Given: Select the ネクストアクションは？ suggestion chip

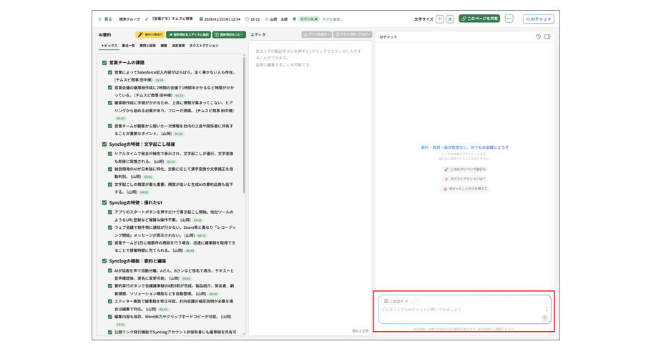Looking at the screenshot, I should point(464,179).
